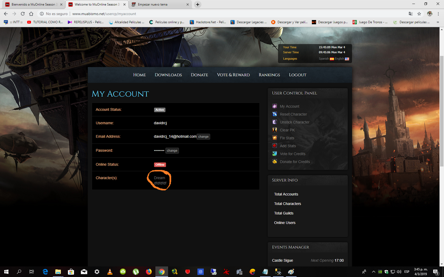This screenshot has height=277, width=444.
Task: Open the Chrome profile avatar
Action: (430, 14)
